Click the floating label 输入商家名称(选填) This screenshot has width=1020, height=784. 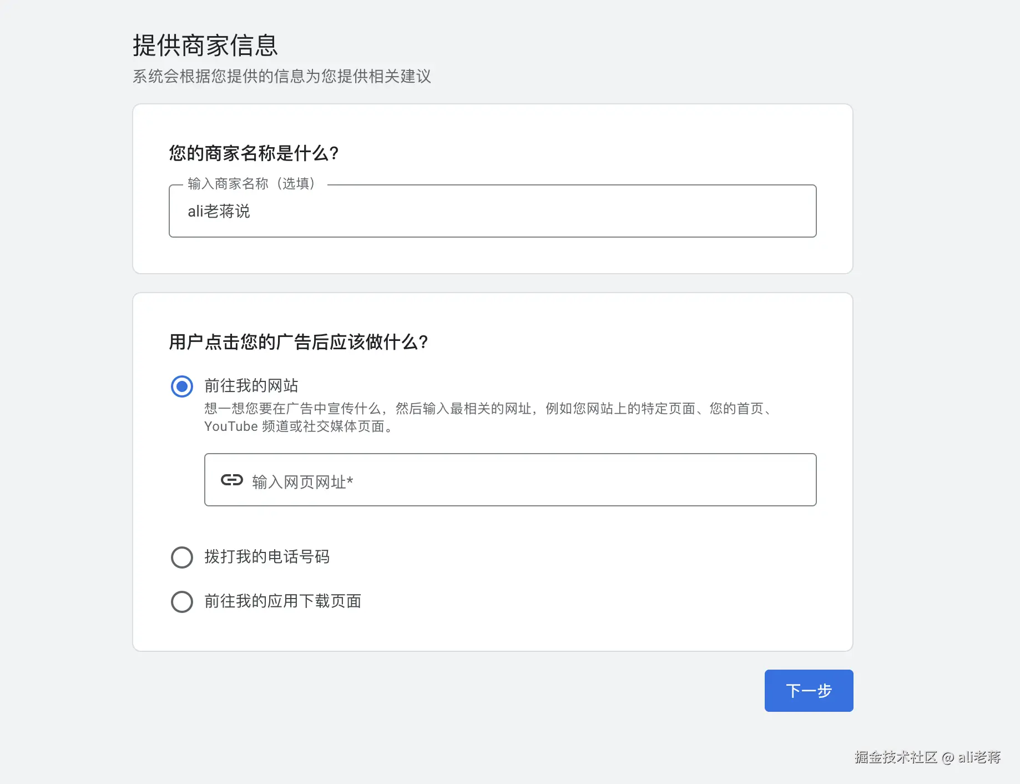pos(251,184)
